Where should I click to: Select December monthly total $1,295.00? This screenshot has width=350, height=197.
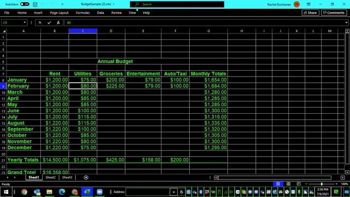click(208, 147)
